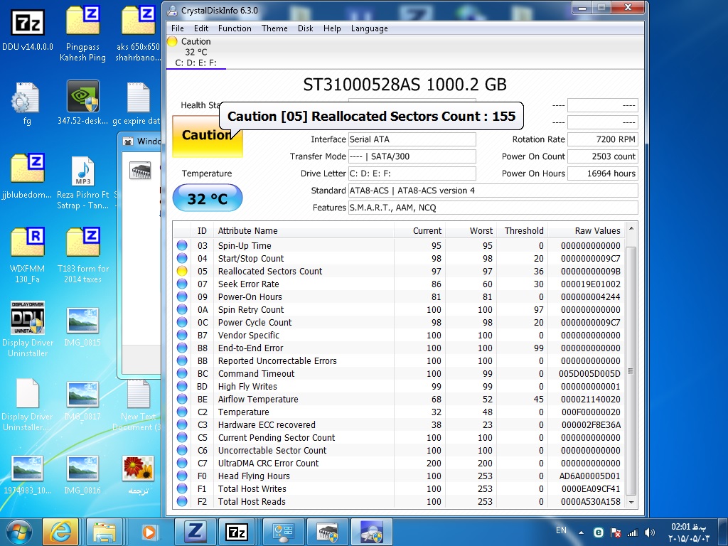The height and width of the screenshot is (546, 728).
Task: Select the WIXFMM 130_Fa RAR archive icon
Action: [28, 242]
